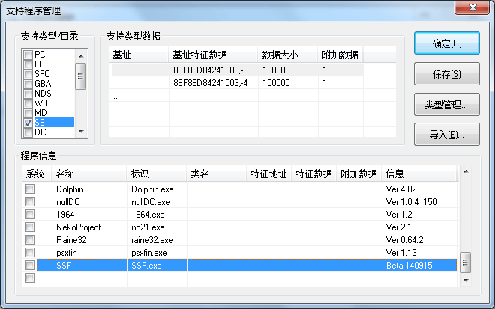Tick the system checkbox for Dolphin

point(29,189)
